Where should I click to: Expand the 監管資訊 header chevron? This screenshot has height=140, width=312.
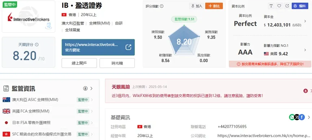pos(91,89)
